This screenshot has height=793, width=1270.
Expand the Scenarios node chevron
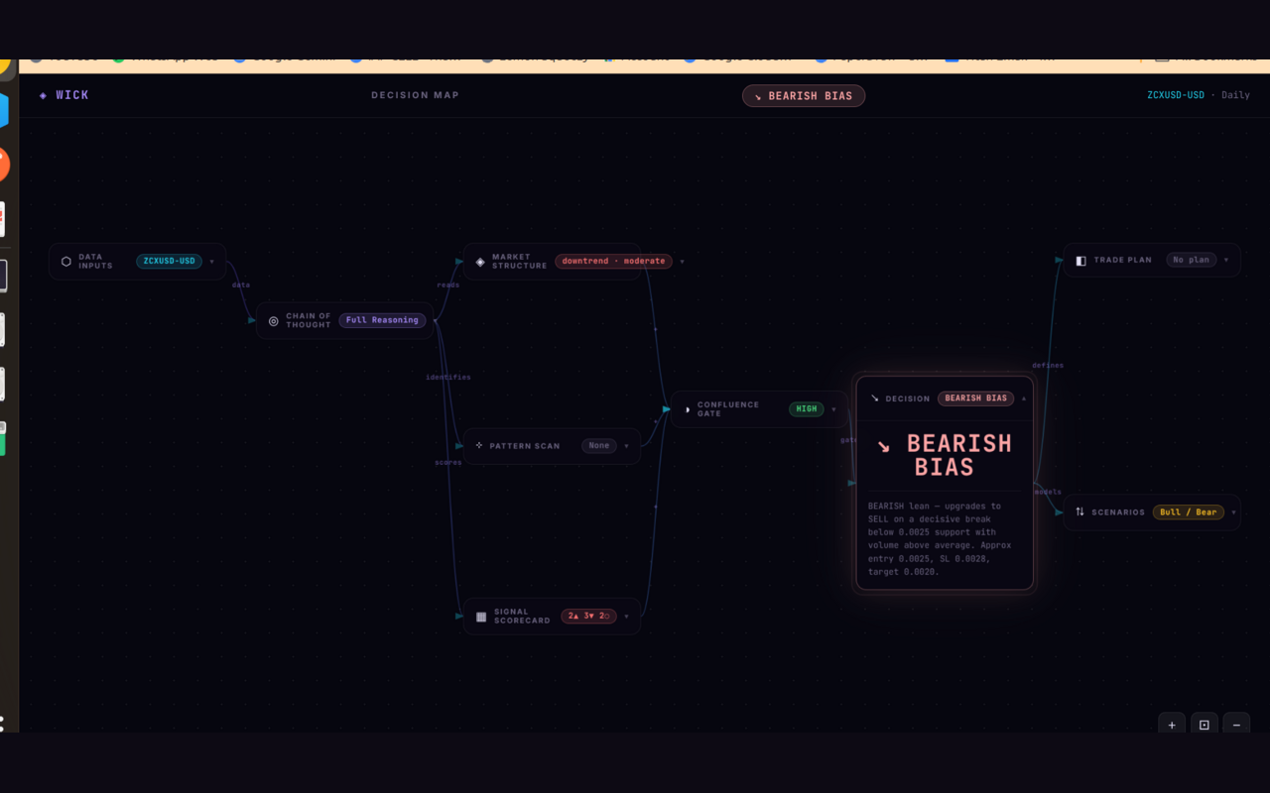tap(1233, 512)
